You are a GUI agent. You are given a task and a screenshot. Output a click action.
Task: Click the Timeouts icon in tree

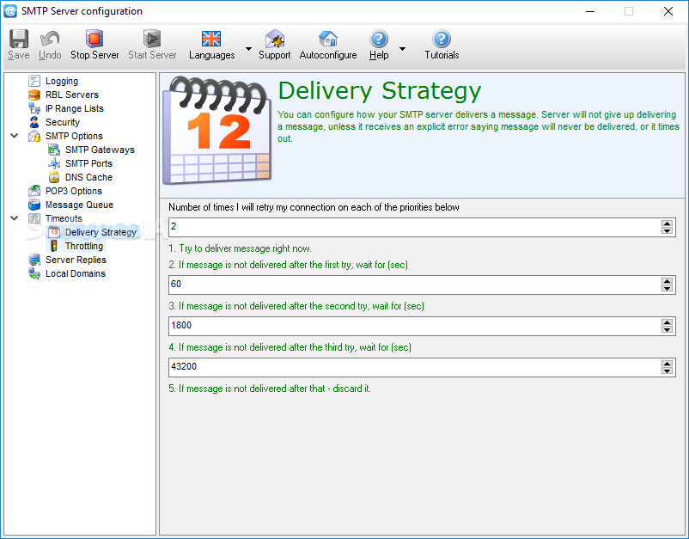34,218
